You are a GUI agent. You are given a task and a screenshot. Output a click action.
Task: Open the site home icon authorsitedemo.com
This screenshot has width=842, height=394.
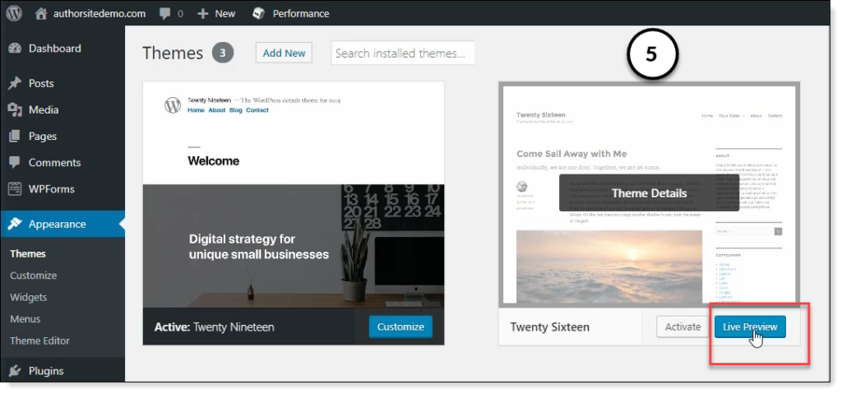(x=42, y=13)
